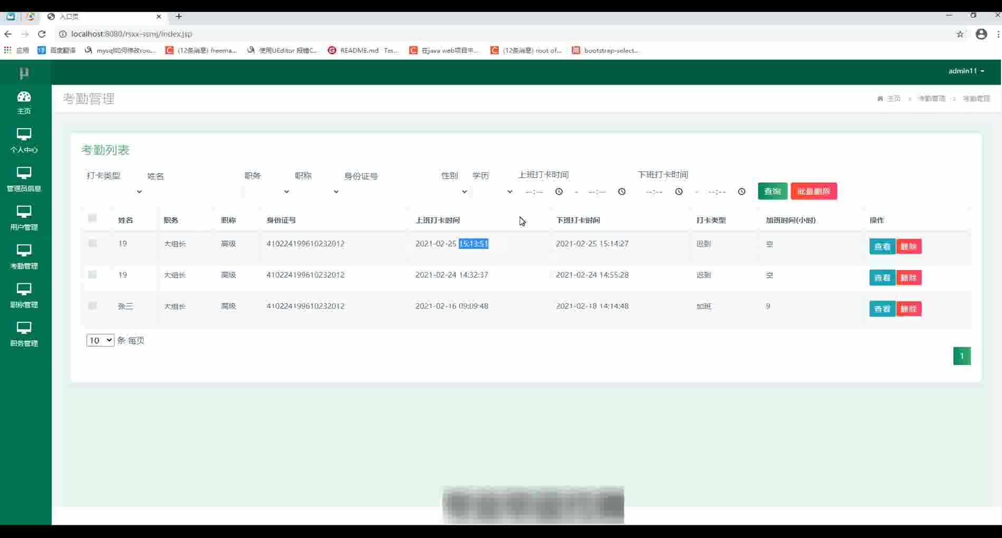Open 职务管理 in the sidebar
The image size is (1002, 538).
(x=24, y=334)
